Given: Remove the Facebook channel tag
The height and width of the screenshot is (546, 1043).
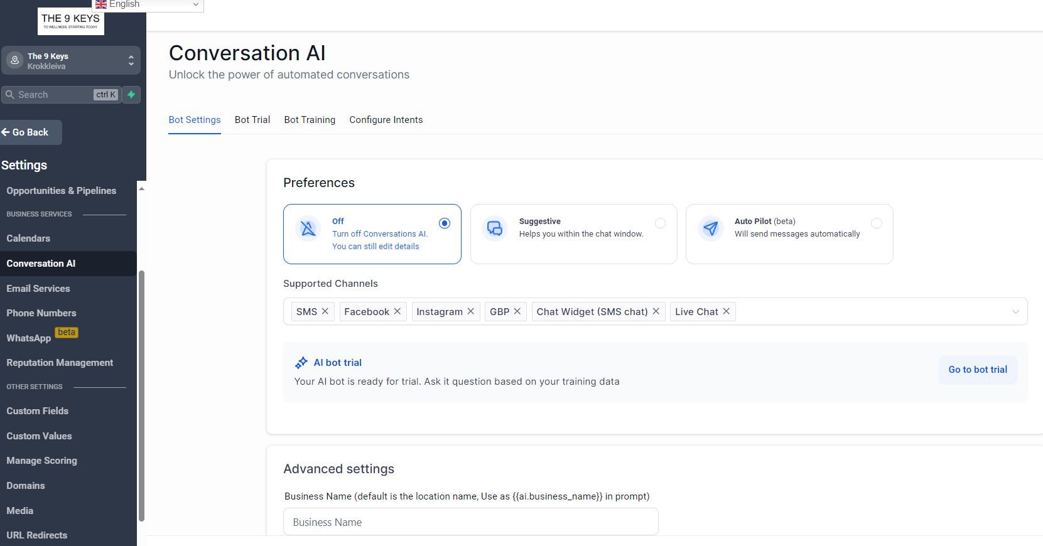Looking at the screenshot, I should click(397, 311).
